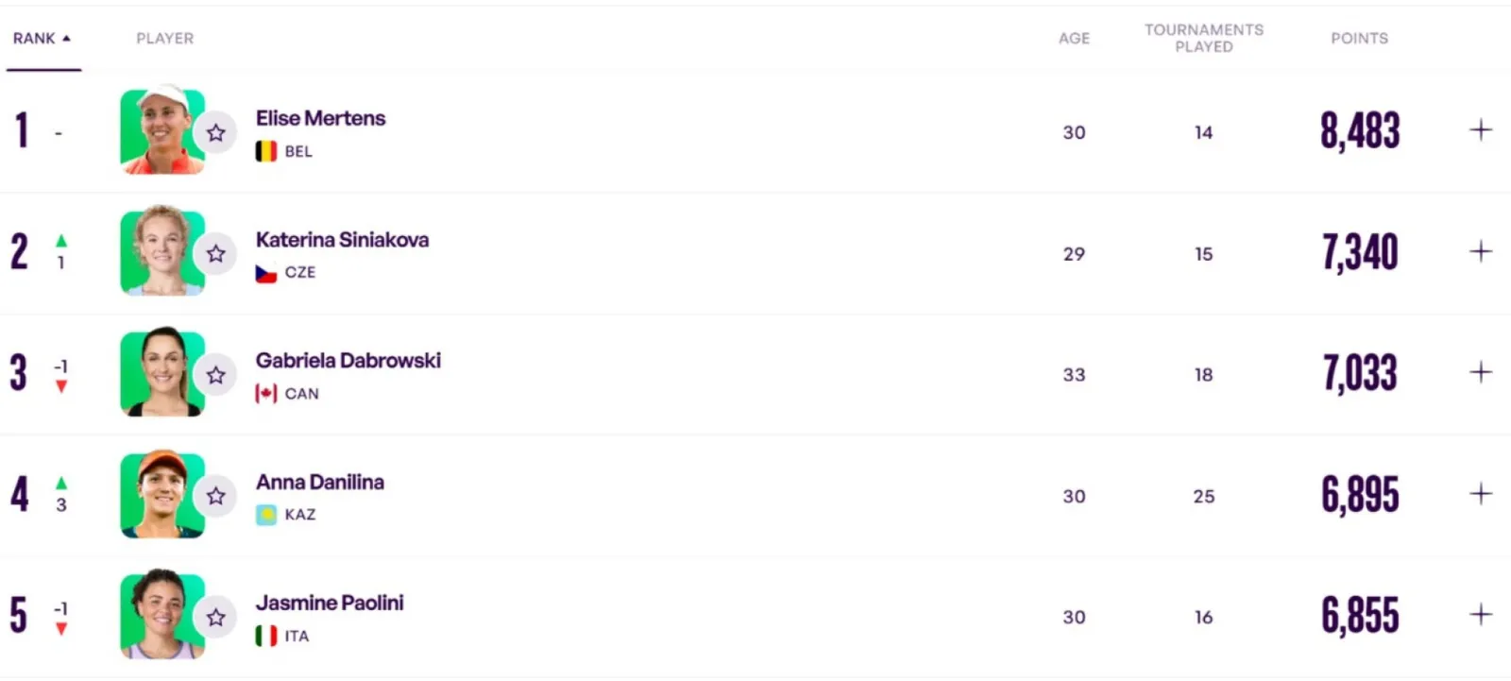The height and width of the screenshot is (681, 1511).
Task: Open Jasmine Paolini player name link
Action: coord(330,603)
